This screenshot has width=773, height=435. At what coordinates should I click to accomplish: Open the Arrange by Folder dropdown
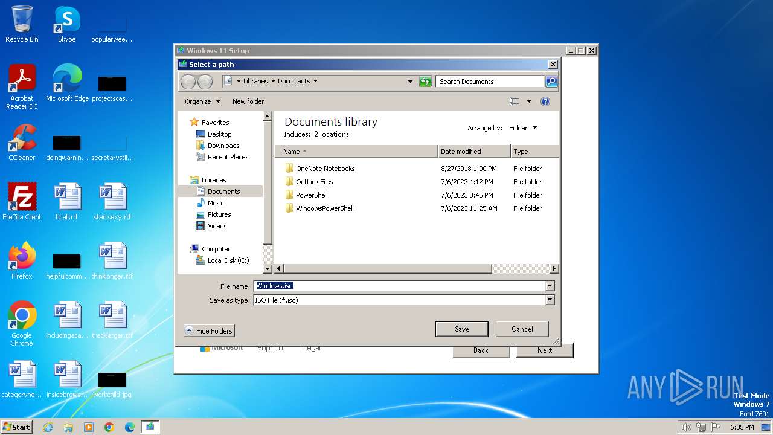[x=523, y=128]
